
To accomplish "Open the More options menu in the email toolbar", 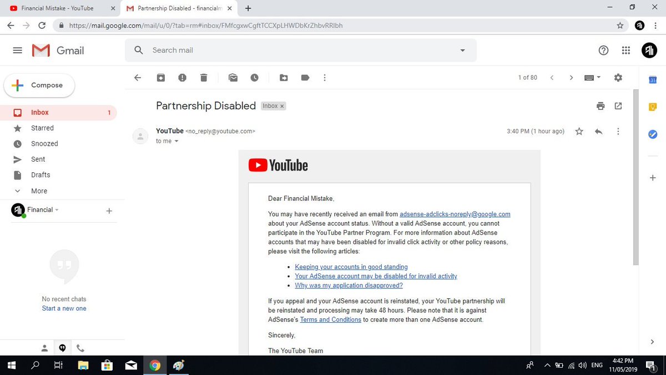I will 325,78.
